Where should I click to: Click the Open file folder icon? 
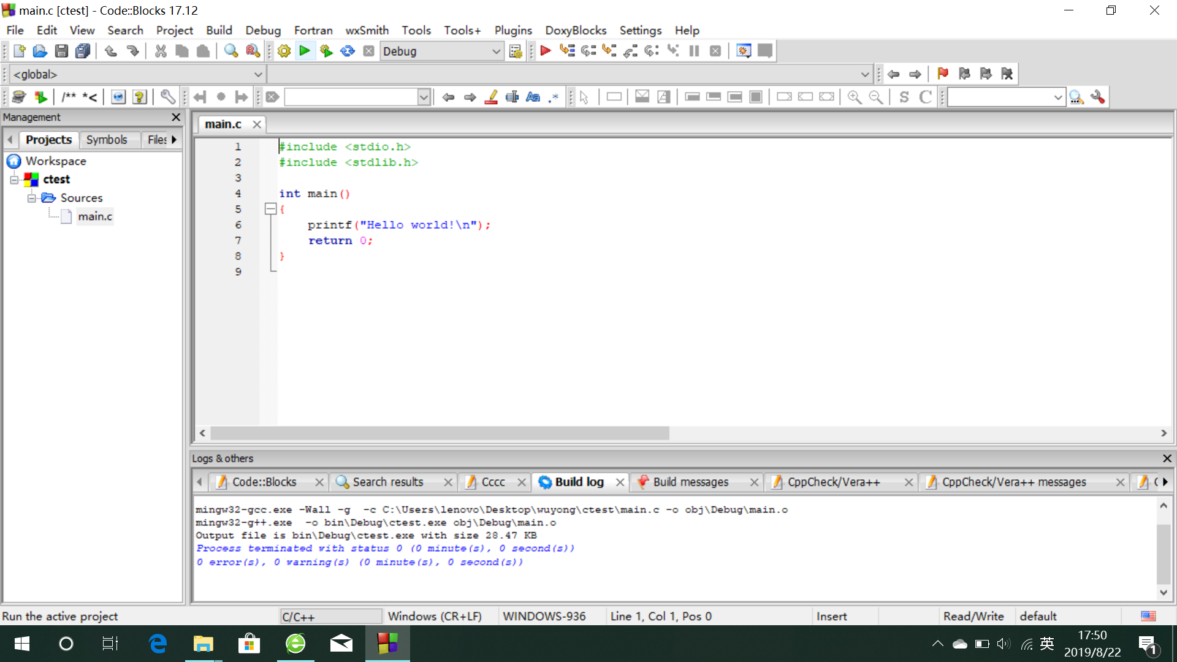click(x=40, y=51)
